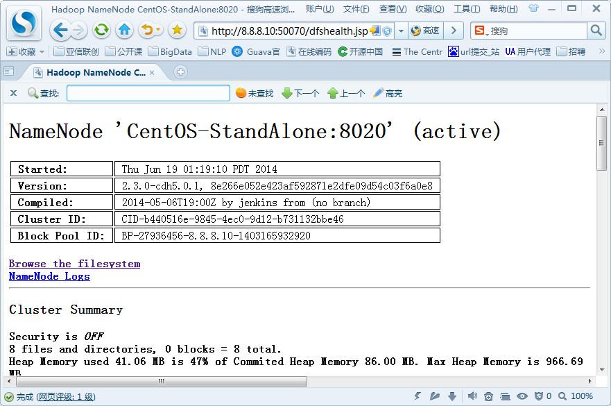Viewport: 611px width, 406px height.
Task: Reload the page with green refresh icon
Action: click(x=101, y=30)
